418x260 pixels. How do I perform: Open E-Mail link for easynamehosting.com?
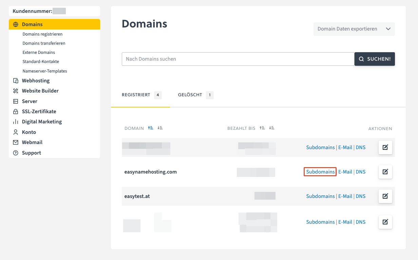pos(345,172)
